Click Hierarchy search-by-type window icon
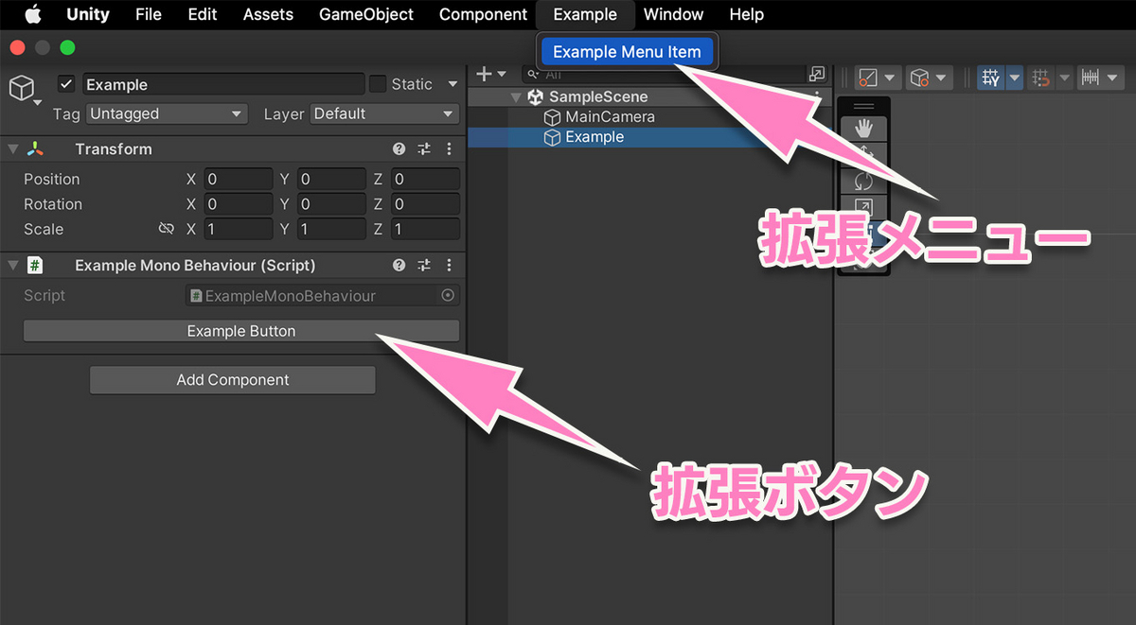 click(x=817, y=74)
